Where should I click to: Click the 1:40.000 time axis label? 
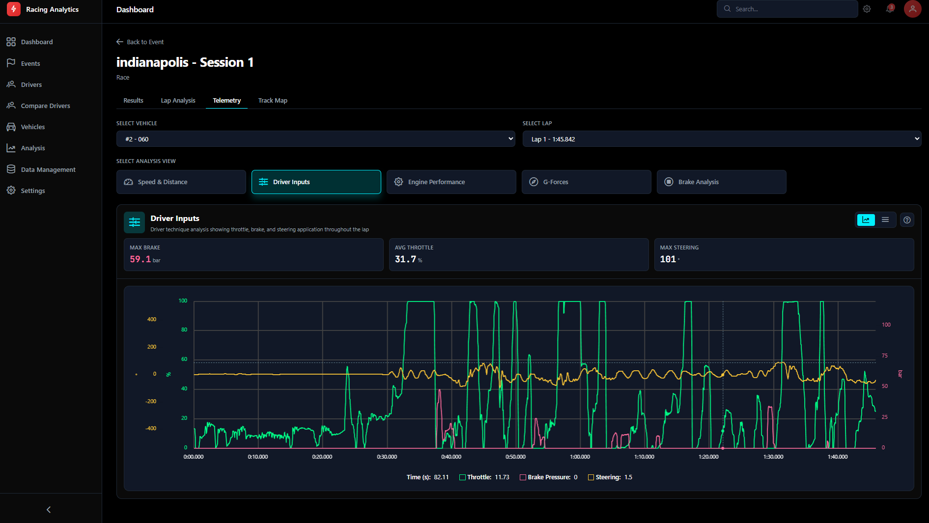[838, 457]
